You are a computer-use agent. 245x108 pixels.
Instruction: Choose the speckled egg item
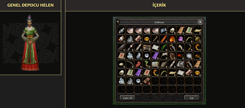(x=121, y=64)
